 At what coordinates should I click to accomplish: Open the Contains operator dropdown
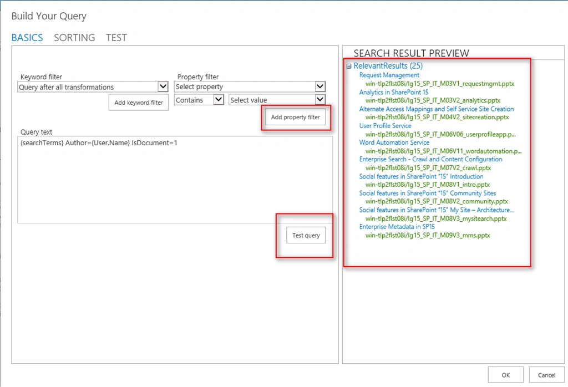tap(199, 100)
